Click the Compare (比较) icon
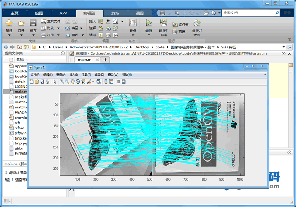The image size is (296, 207). [43, 28]
